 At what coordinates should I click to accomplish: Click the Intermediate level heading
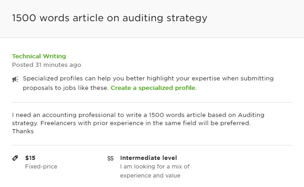(149, 158)
